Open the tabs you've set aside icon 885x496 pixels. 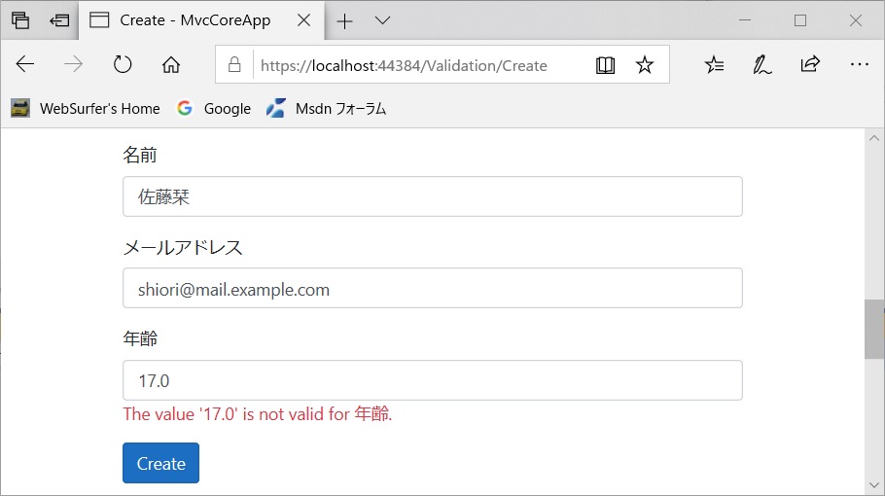pos(20,20)
